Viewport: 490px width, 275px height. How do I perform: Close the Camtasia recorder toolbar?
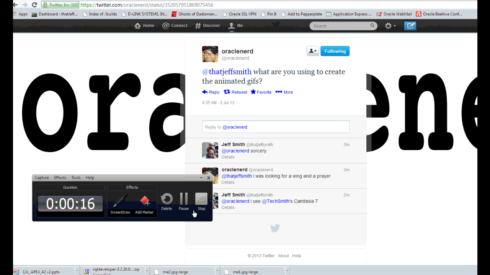209,178
